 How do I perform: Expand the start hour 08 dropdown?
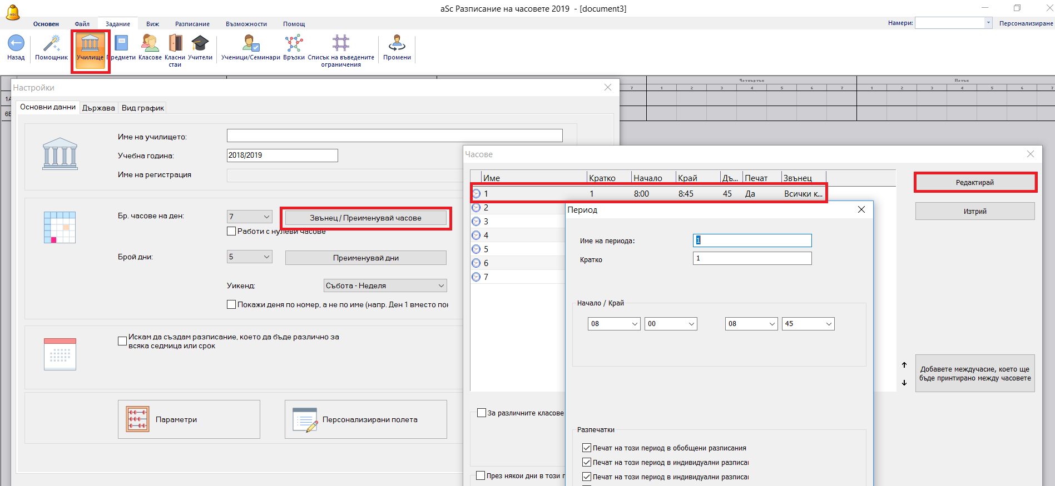(635, 324)
